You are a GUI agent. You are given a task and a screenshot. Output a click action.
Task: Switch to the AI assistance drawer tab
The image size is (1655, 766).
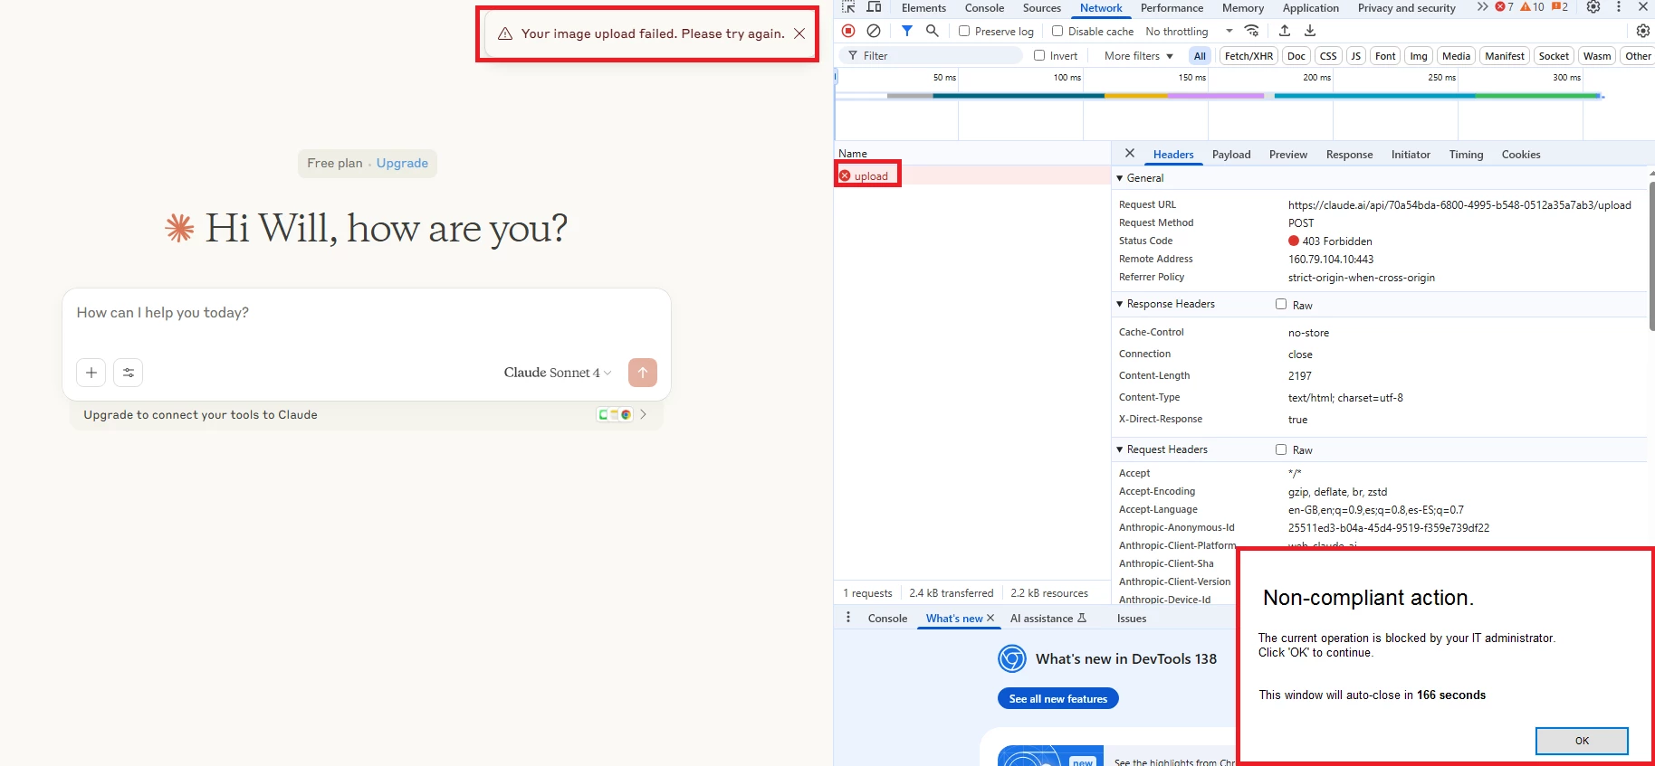1048,619
